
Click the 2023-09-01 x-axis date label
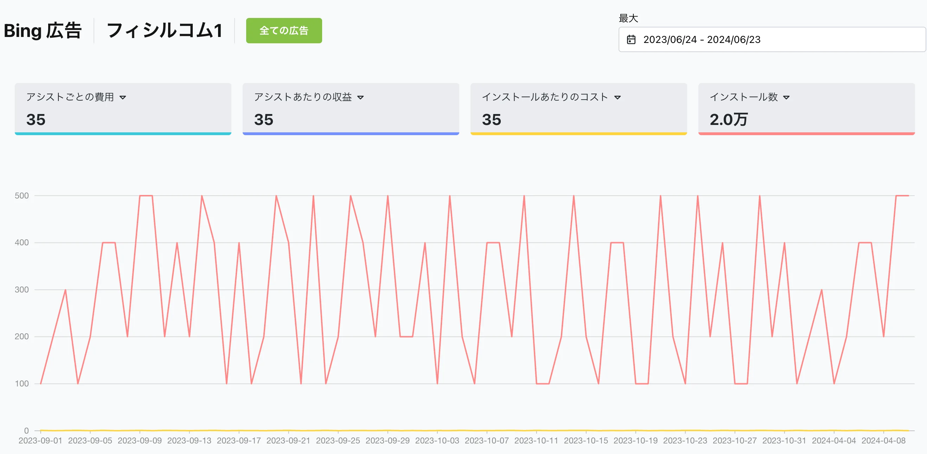coord(40,441)
